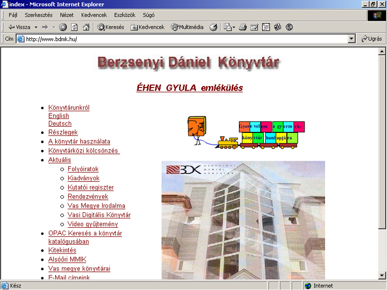Open the Aktuális link
Screen dimensions: 387x290
point(59,160)
